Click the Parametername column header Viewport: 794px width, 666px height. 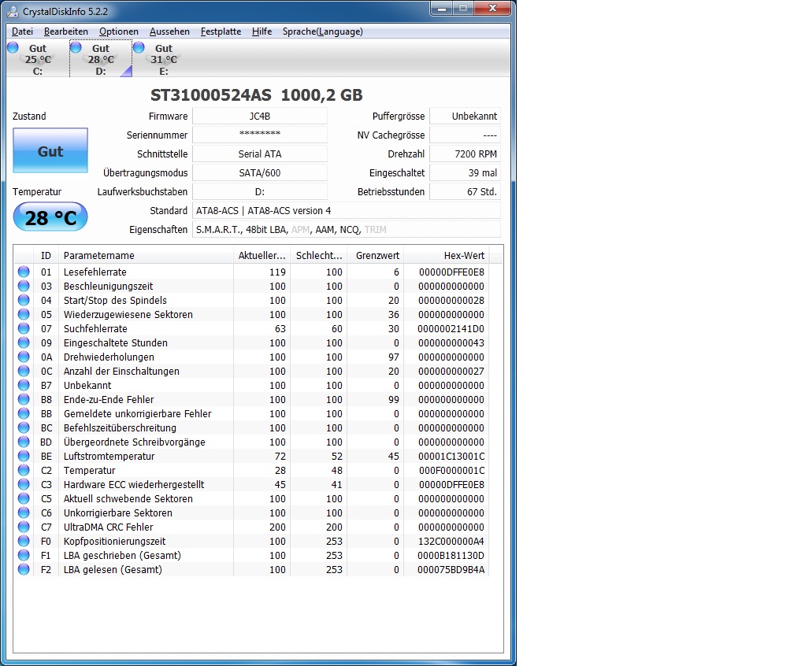pos(146,255)
